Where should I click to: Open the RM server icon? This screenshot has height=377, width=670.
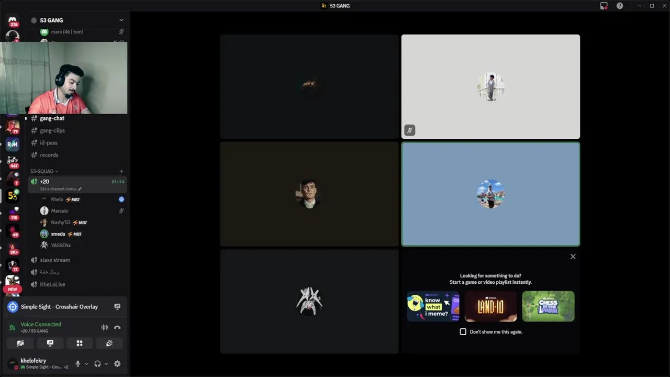point(13,143)
